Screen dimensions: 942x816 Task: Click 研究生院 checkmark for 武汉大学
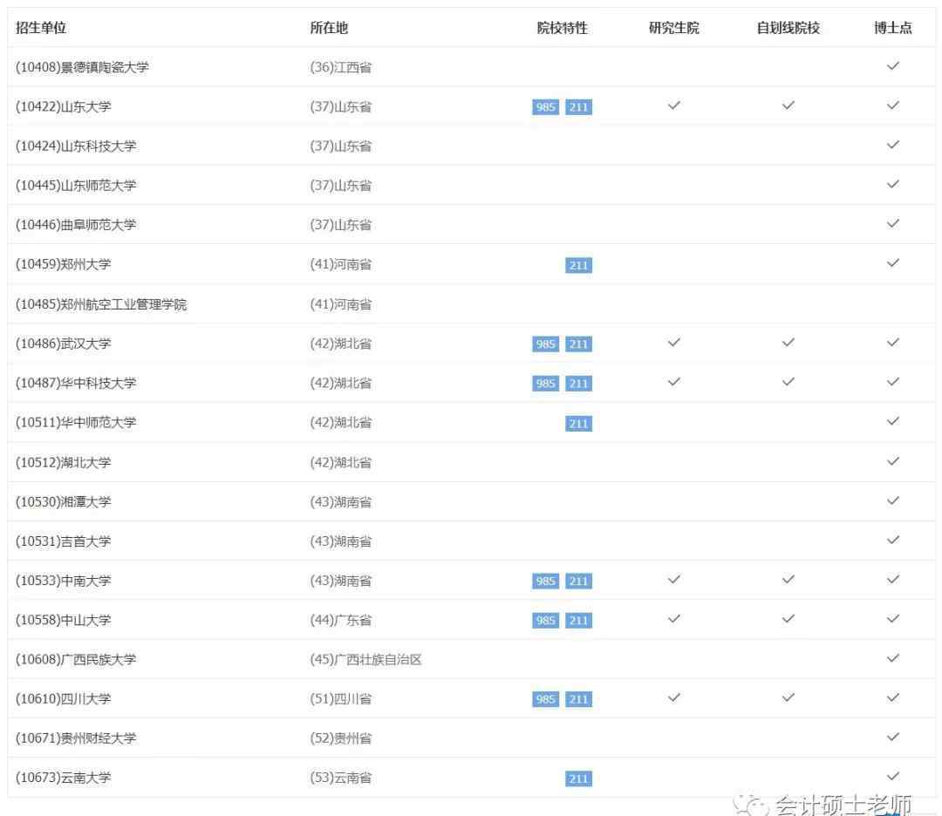pyautogui.click(x=674, y=343)
